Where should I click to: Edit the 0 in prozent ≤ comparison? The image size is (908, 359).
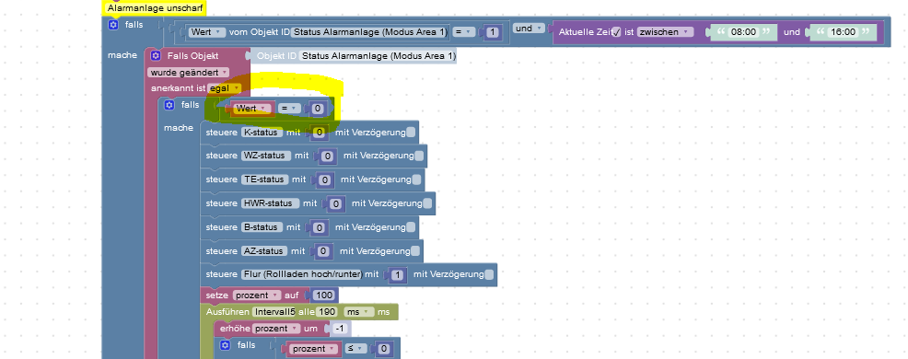coord(385,349)
